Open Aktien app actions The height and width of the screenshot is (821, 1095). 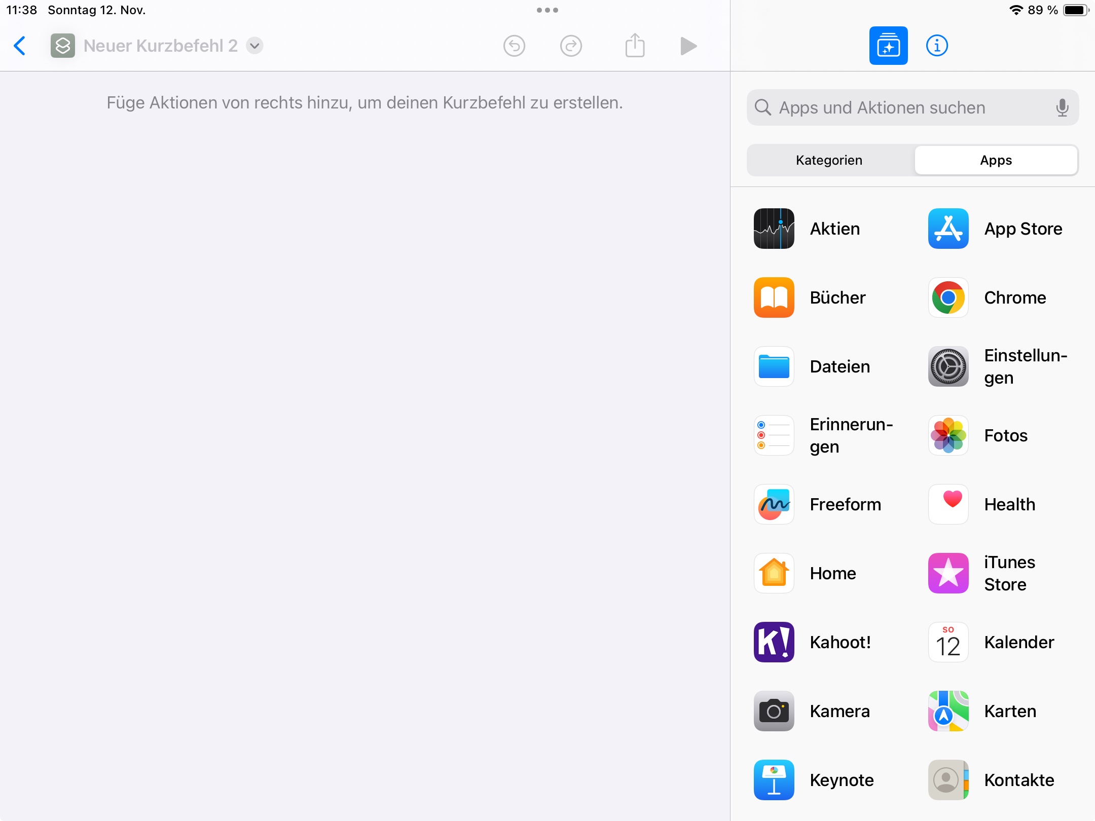[x=811, y=229]
